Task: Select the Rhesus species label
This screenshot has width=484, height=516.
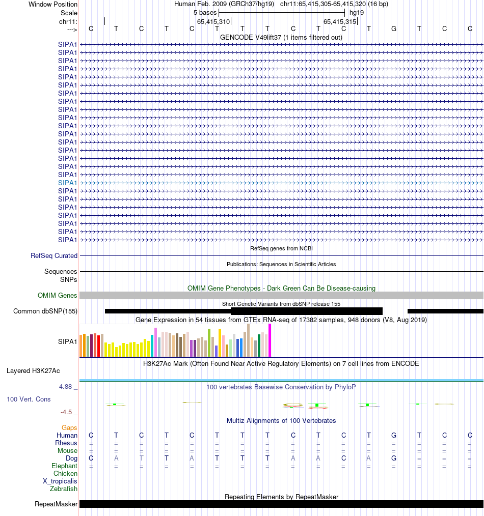Action: 66,443
